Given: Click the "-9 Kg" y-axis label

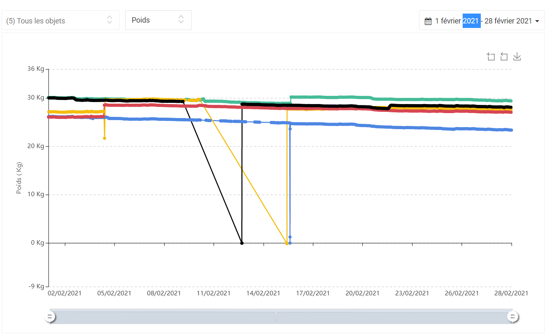Looking at the screenshot, I should click(37, 286).
